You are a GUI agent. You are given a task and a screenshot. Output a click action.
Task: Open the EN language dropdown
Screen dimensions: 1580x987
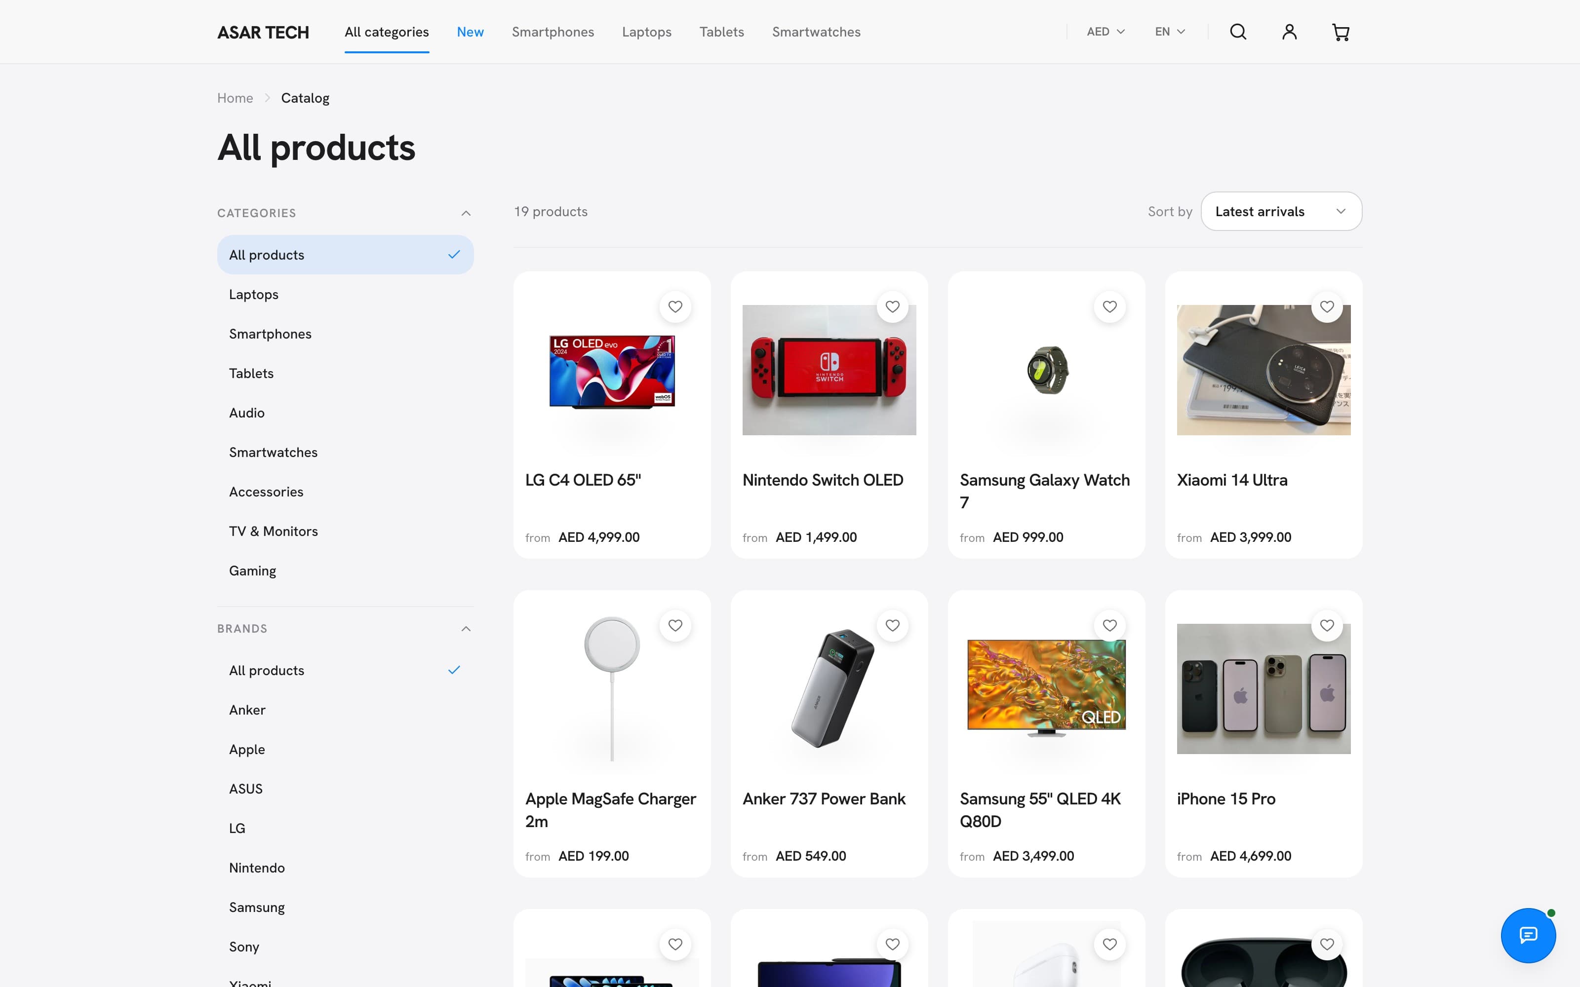pyautogui.click(x=1169, y=31)
